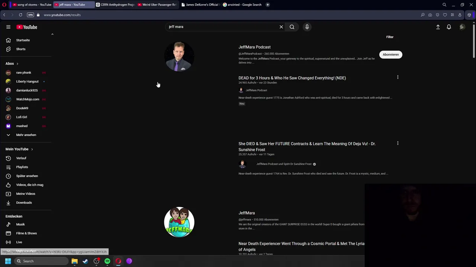Expand the Abos section chevron
This screenshot has width=476, height=267.
pyautogui.click(x=17, y=64)
